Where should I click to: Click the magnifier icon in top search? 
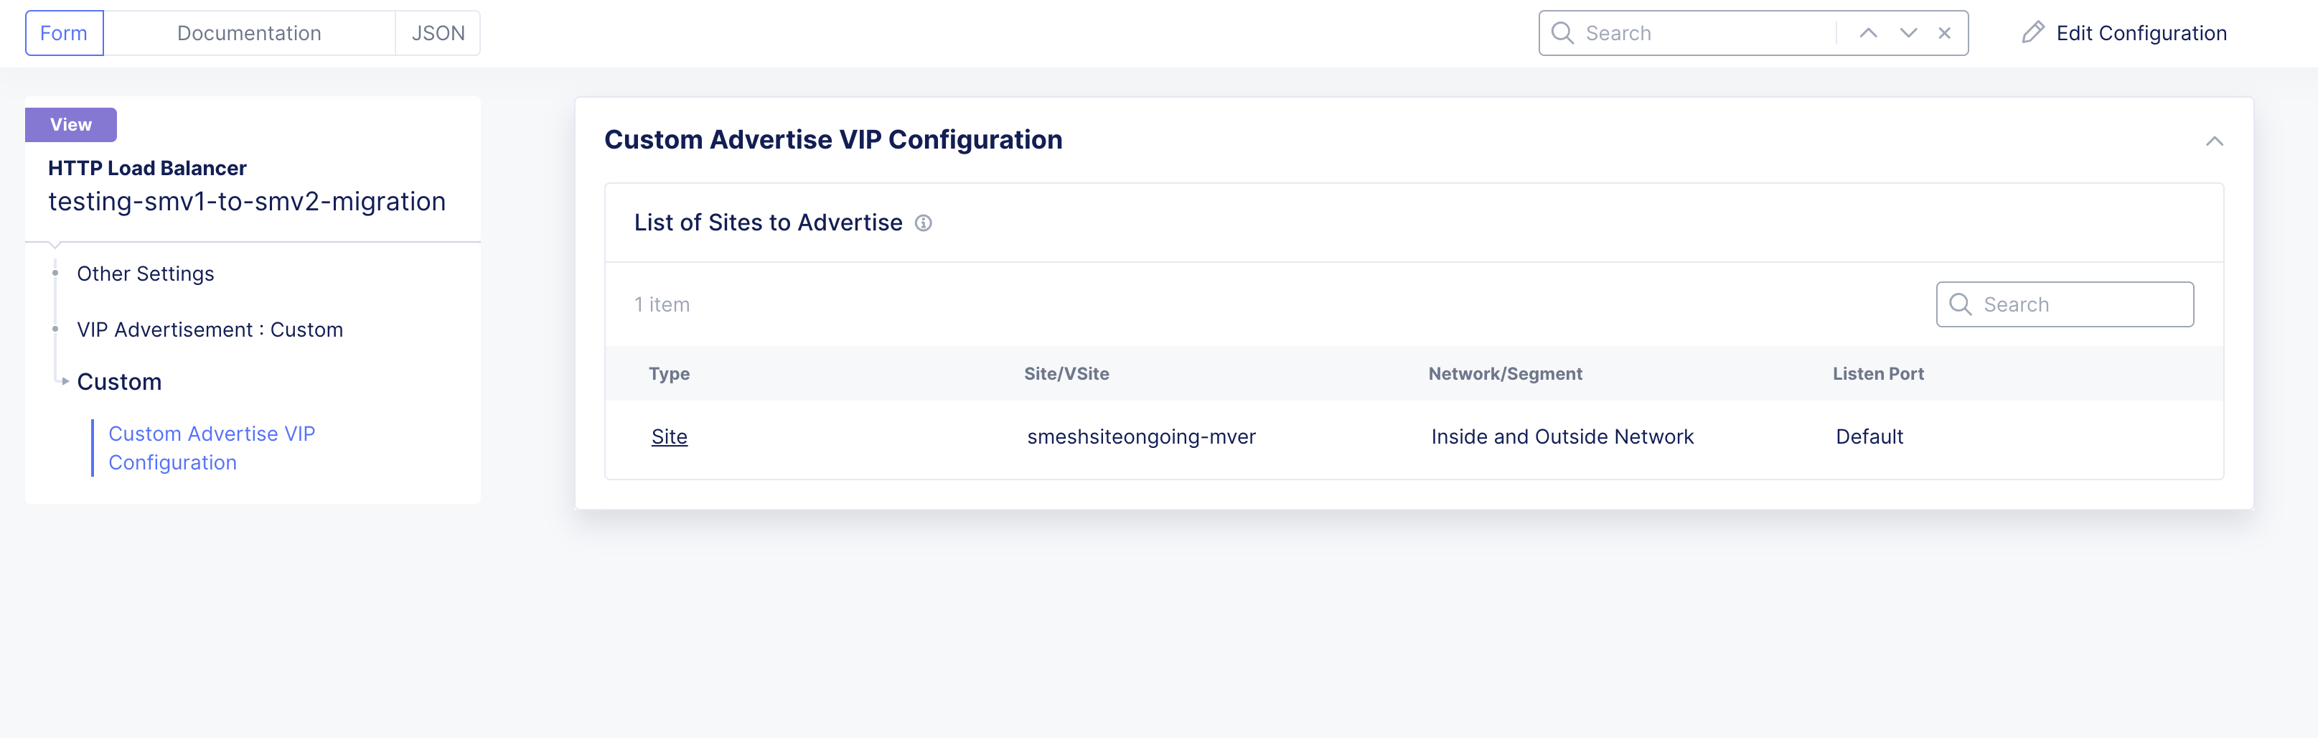[x=1562, y=33]
